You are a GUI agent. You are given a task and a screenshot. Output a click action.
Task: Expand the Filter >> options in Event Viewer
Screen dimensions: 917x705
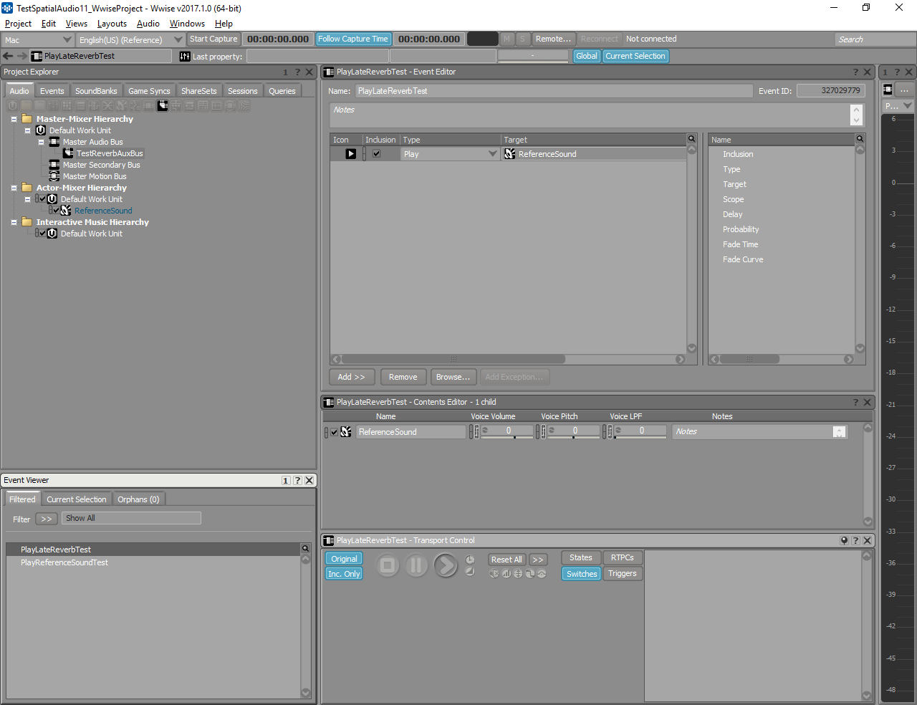coord(47,519)
